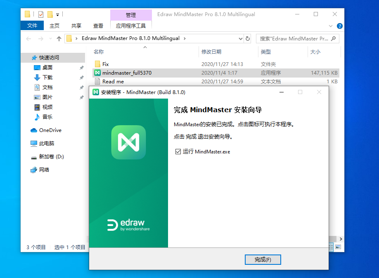Switch to large icons view in status bar

[339, 247]
